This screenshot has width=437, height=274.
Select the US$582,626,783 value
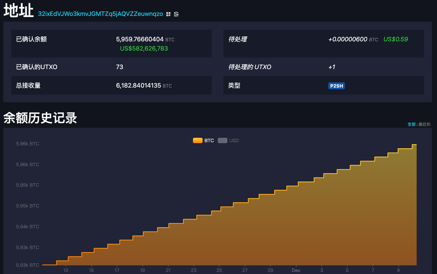point(144,49)
